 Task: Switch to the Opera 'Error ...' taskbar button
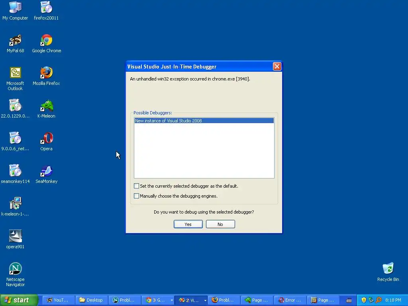(290, 300)
